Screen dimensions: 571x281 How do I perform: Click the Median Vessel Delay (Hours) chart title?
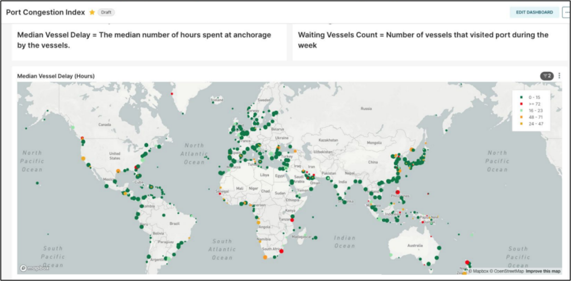click(x=56, y=76)
